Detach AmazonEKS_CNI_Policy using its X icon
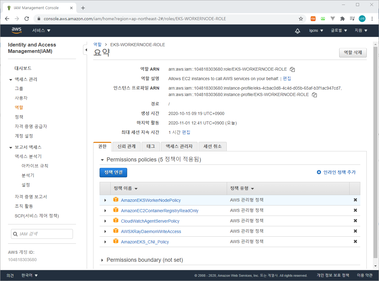This screenshot has height=281, width=379. (x=355, y=242)
